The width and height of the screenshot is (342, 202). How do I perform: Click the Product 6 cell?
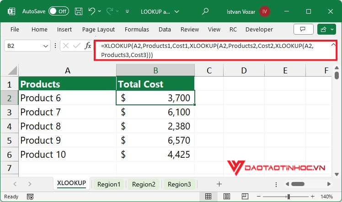pyautogui.click(x=67, y=98)
